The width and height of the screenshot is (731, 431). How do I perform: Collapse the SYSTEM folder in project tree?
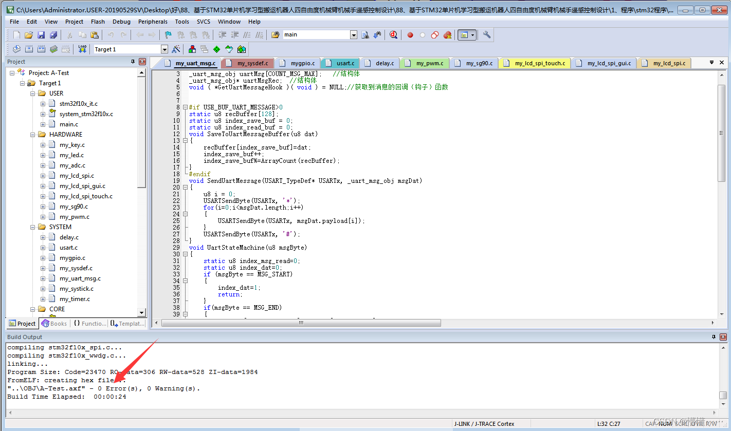[x=33, y=227]
